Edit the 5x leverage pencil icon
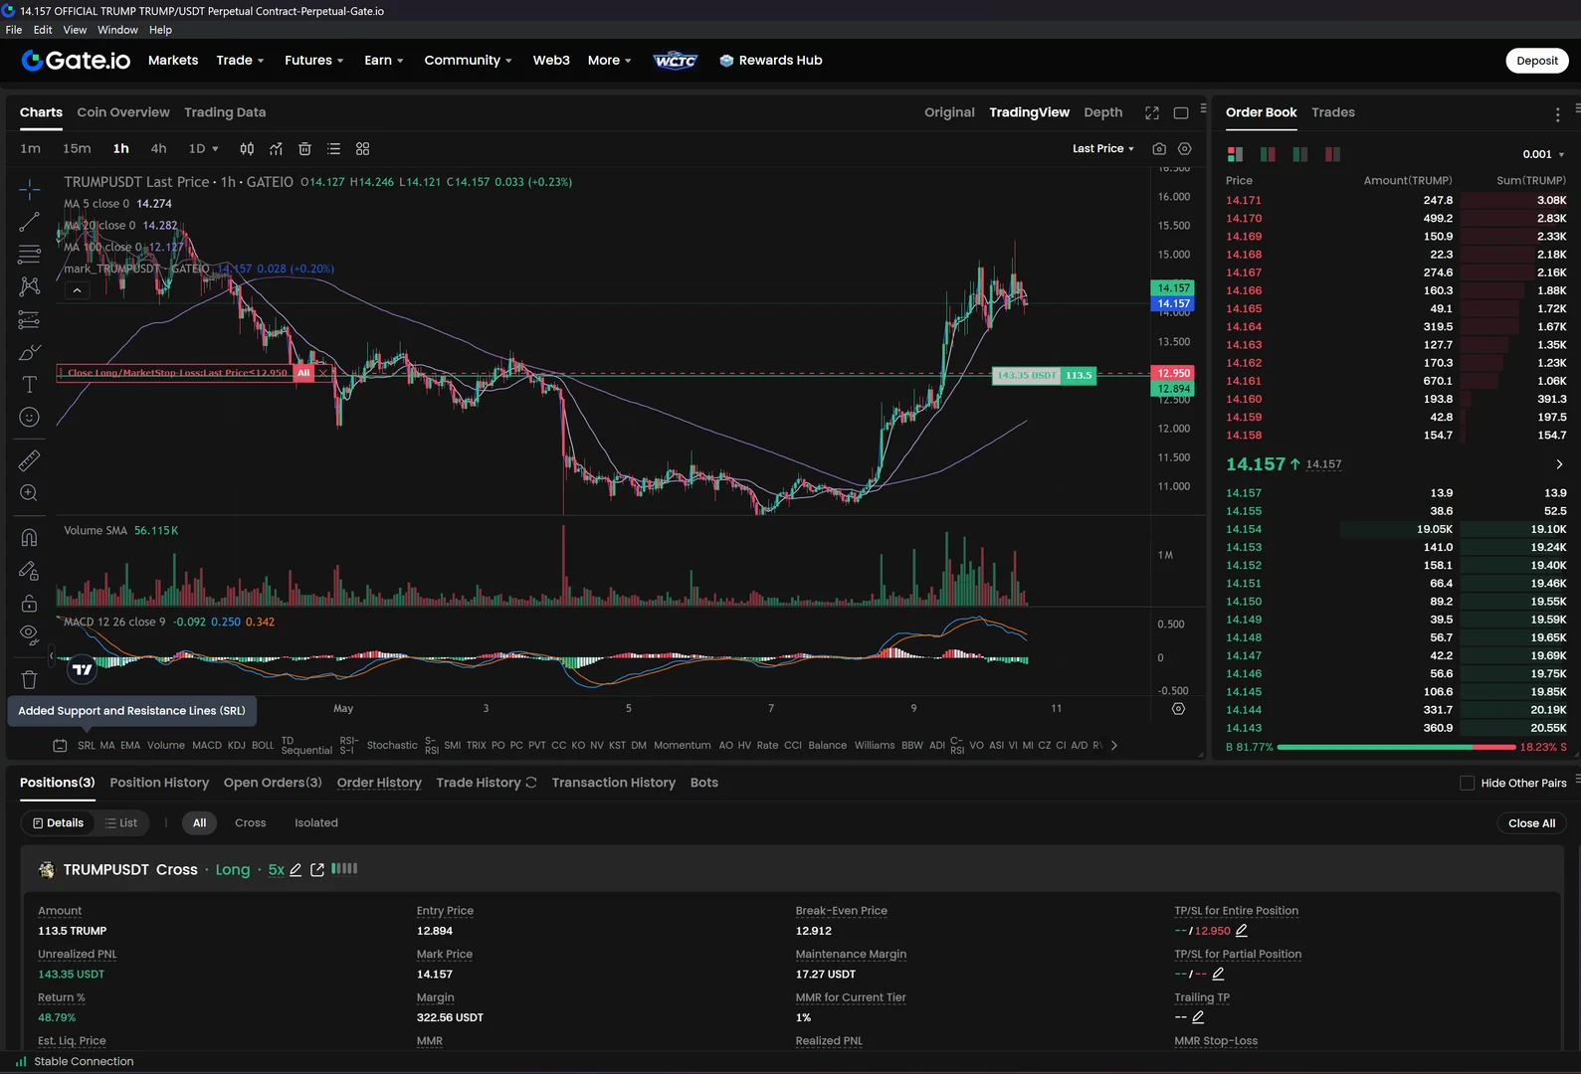The height and width of the screenshot is (1074, 1581). 296,870
